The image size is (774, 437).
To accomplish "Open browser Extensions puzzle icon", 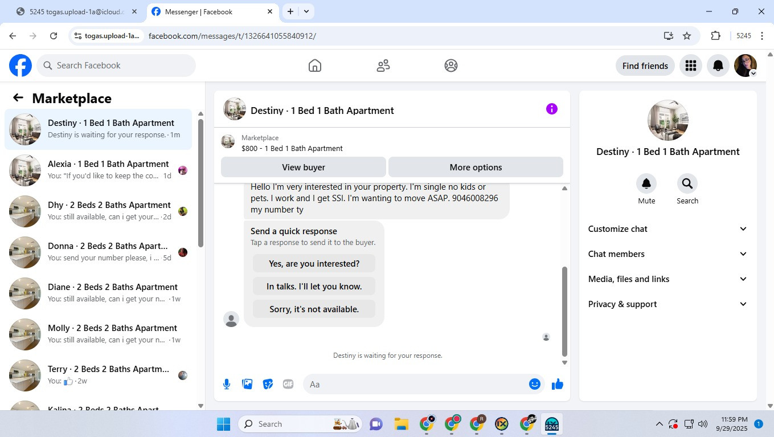I will (x=716, y=36).
